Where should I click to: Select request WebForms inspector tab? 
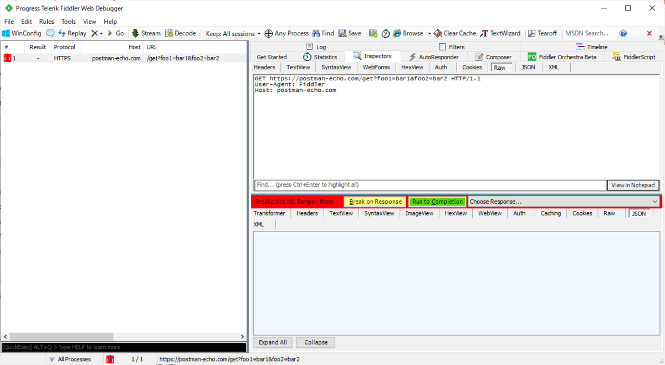(x=376, y=67)
